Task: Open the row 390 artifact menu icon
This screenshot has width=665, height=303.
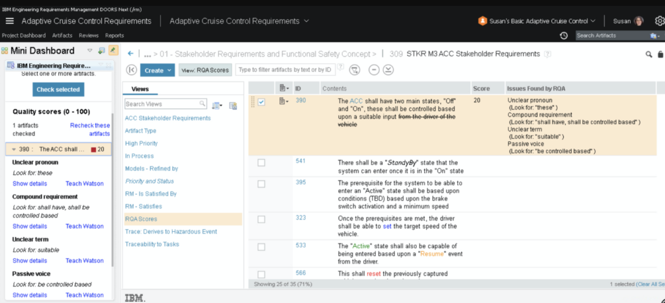Action: [x=284, y=101]
